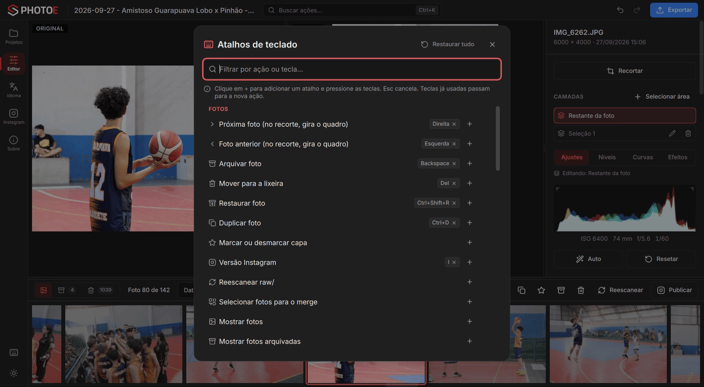Switch to the Níveis tab
Image resolution: width=704 pixels, height=387 pixels.
607,157
